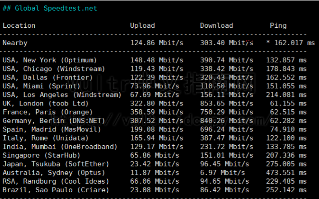
Task: Click Rome ping 122.100 ms
Action: pyautogui.click(x=286, y=138)
